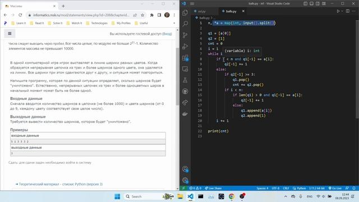Screen dimensions: 359x202
Task: Open the Explorer view in VS Code
Action: 185,12
